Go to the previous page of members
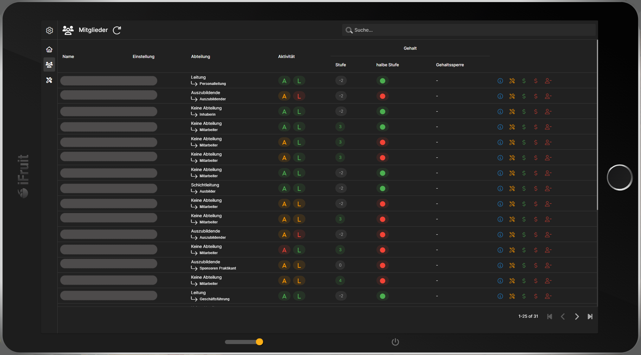The height and width of the screenshot is (355, 641). pos(563,317)
